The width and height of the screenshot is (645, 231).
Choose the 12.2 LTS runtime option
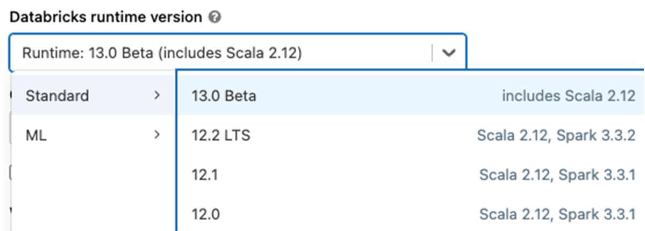click(x=221, y=135)
